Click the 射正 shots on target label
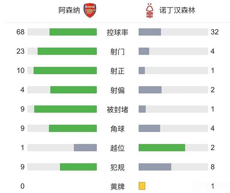This screenshot has height=193, width=230. pos(118,71)
